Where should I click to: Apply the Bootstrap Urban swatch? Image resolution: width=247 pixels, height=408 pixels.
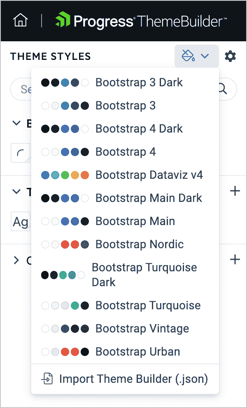click(x=125, y=352)
